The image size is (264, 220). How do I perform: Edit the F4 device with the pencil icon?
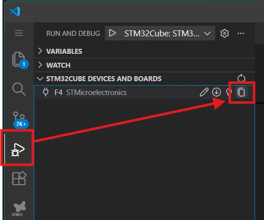[x=204, y=92]
